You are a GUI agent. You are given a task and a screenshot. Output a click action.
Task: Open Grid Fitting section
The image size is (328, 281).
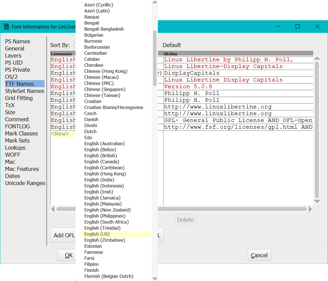tap(19, 98)
